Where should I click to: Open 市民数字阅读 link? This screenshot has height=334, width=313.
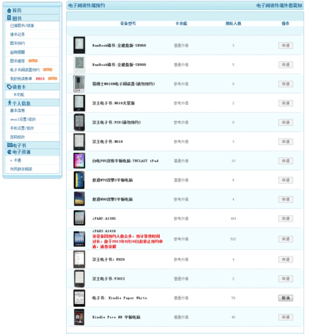pos(21,169)
